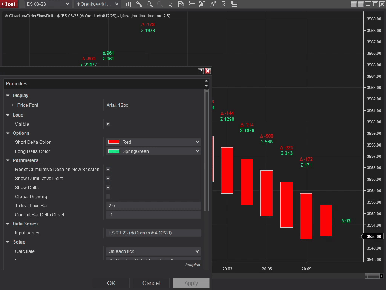Toggle the Logo Visible checkbox
The height and width of the screenshot is (290, 386).
108,124
